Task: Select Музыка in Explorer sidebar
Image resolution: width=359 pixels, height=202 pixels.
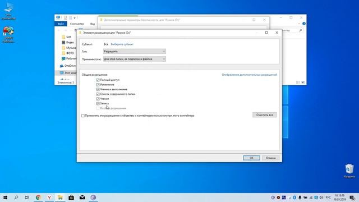Action: pos(69,48)
